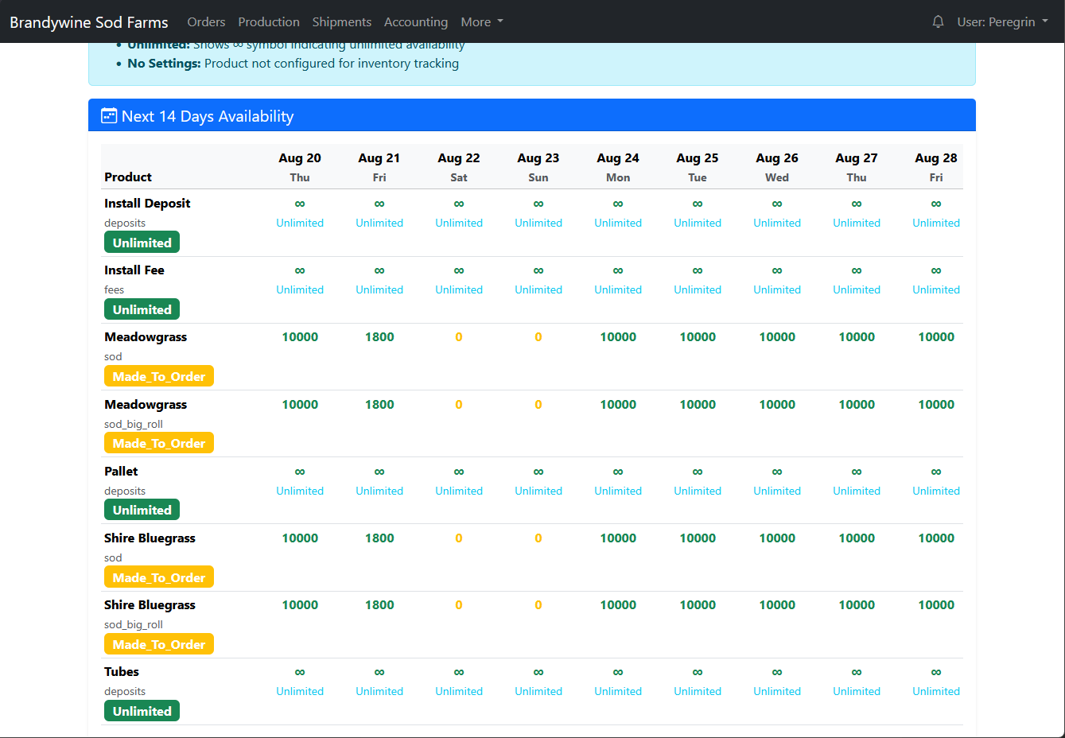
Task: Click the Install Deposit product name
Action: [x=147, y=203]
